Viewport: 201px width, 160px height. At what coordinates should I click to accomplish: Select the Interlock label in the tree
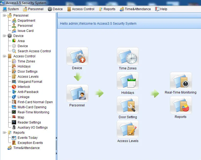pyautogui.click(x=24, y=87)
